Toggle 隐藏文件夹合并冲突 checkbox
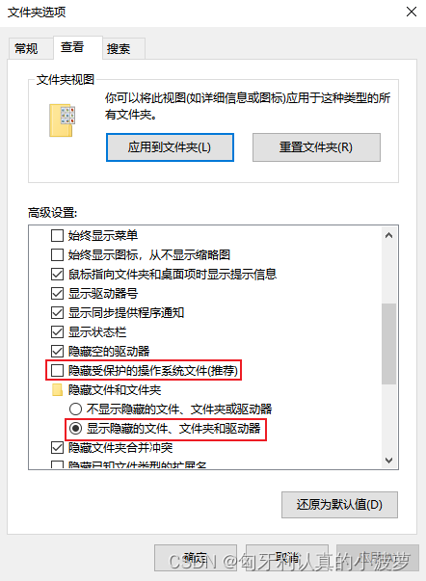The height and width of the screenshot is (581, 426). 57,448
